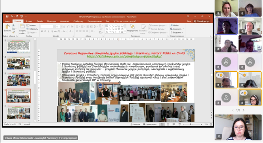Save the presentation via the floppy icon
Viewport: 263px width, 143px height.
point(7,17)
